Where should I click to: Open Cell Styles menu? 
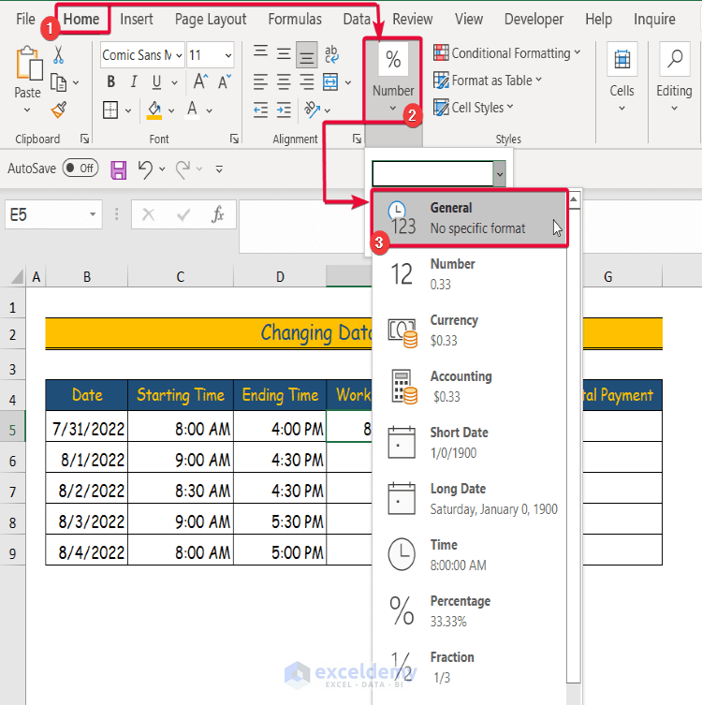pos(474,108)
